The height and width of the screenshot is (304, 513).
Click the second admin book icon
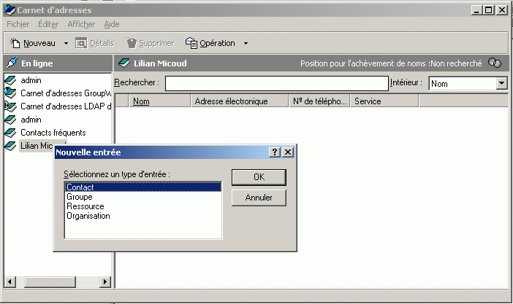(10, 120)
